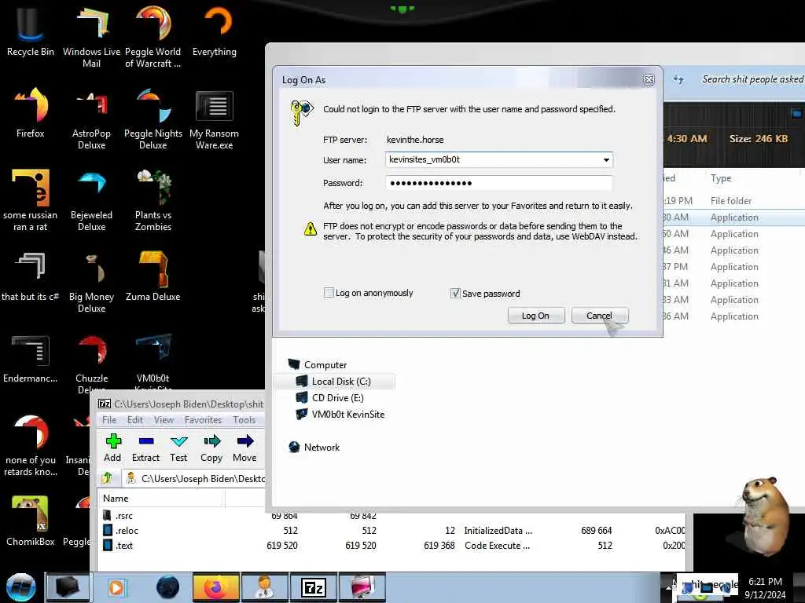Image resolution: width=805 pixels, height=603 pixels.
Task: Open Peggle World of Warcraft desktop icon
Action: [x=153, y=36]
